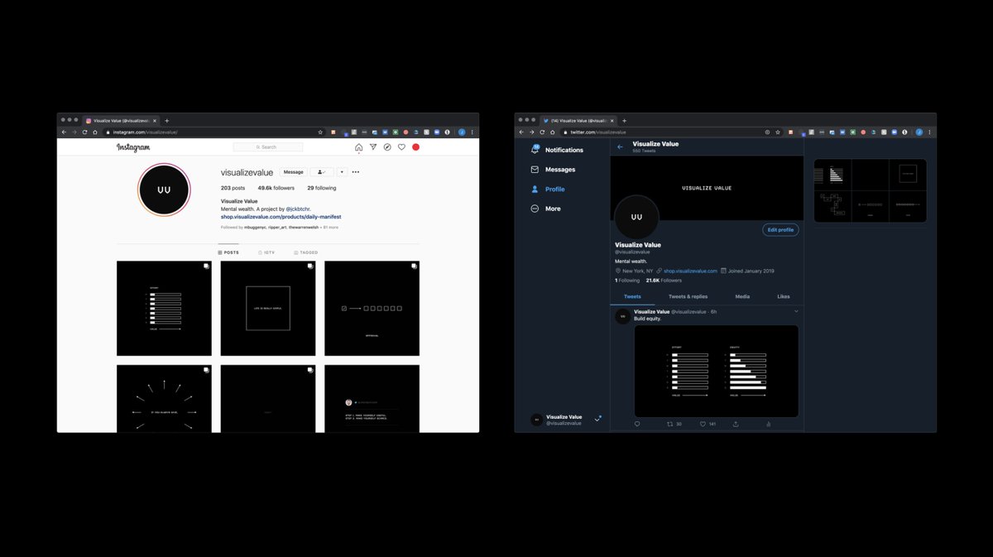The height and width of the screenshot is (557, 993).
Task: Open Chrome menu in Twitter browser window
Action: (x=930, y=132)
